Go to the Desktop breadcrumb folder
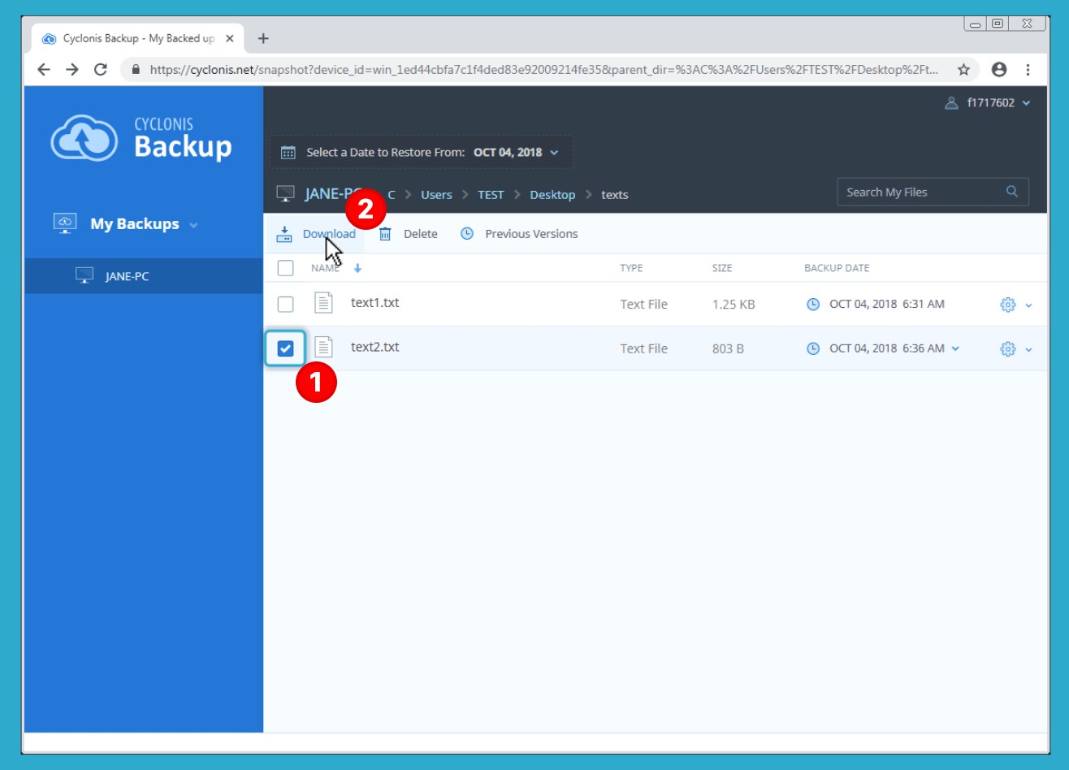The width and height of the screenshot is (1069, 770). click(x=552, y=195)
